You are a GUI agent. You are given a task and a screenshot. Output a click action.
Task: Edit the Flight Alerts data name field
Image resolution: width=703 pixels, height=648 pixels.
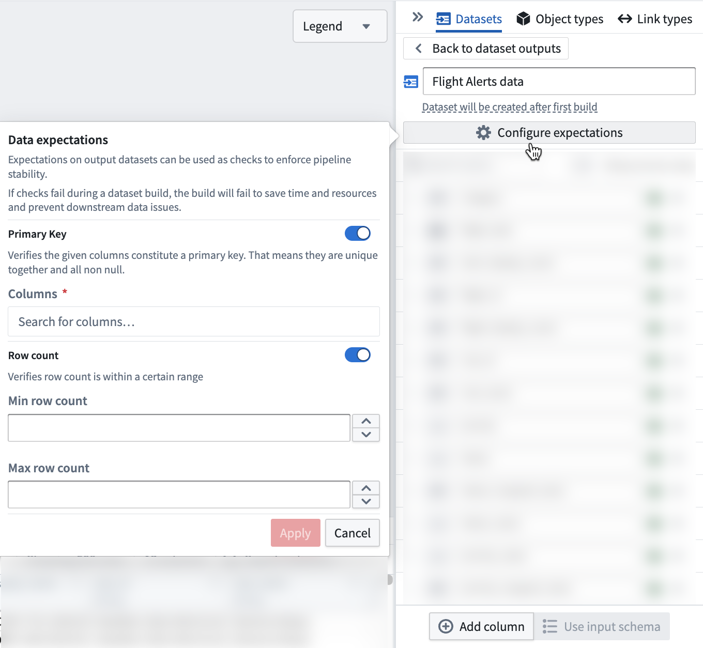click(x=559, y=81)
